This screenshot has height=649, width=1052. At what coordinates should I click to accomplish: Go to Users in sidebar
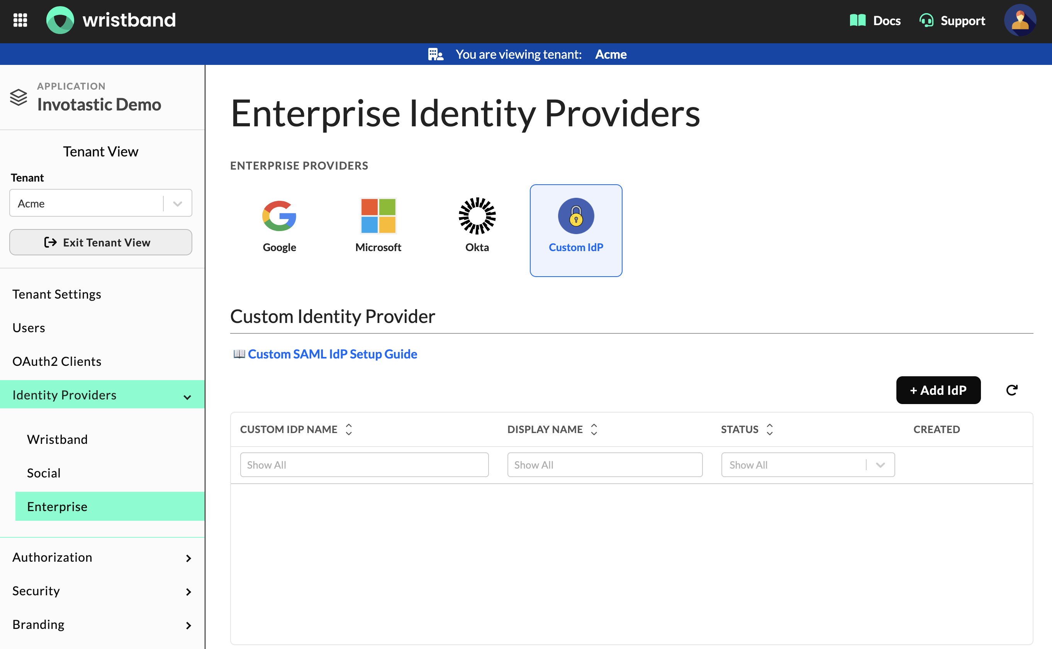[28, 328]
